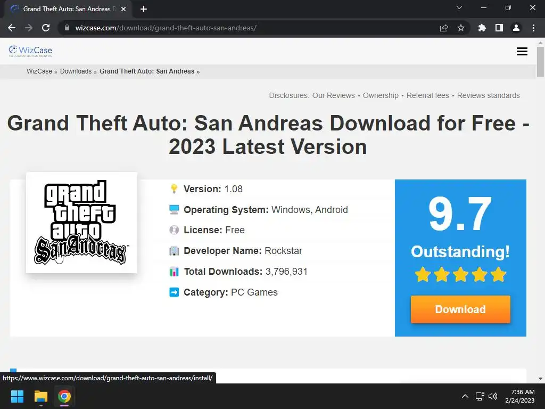The width and height of the screenshot is (545, 409).
Task: Click the bar chart Total Downloads icon
Action: [174, 272]
